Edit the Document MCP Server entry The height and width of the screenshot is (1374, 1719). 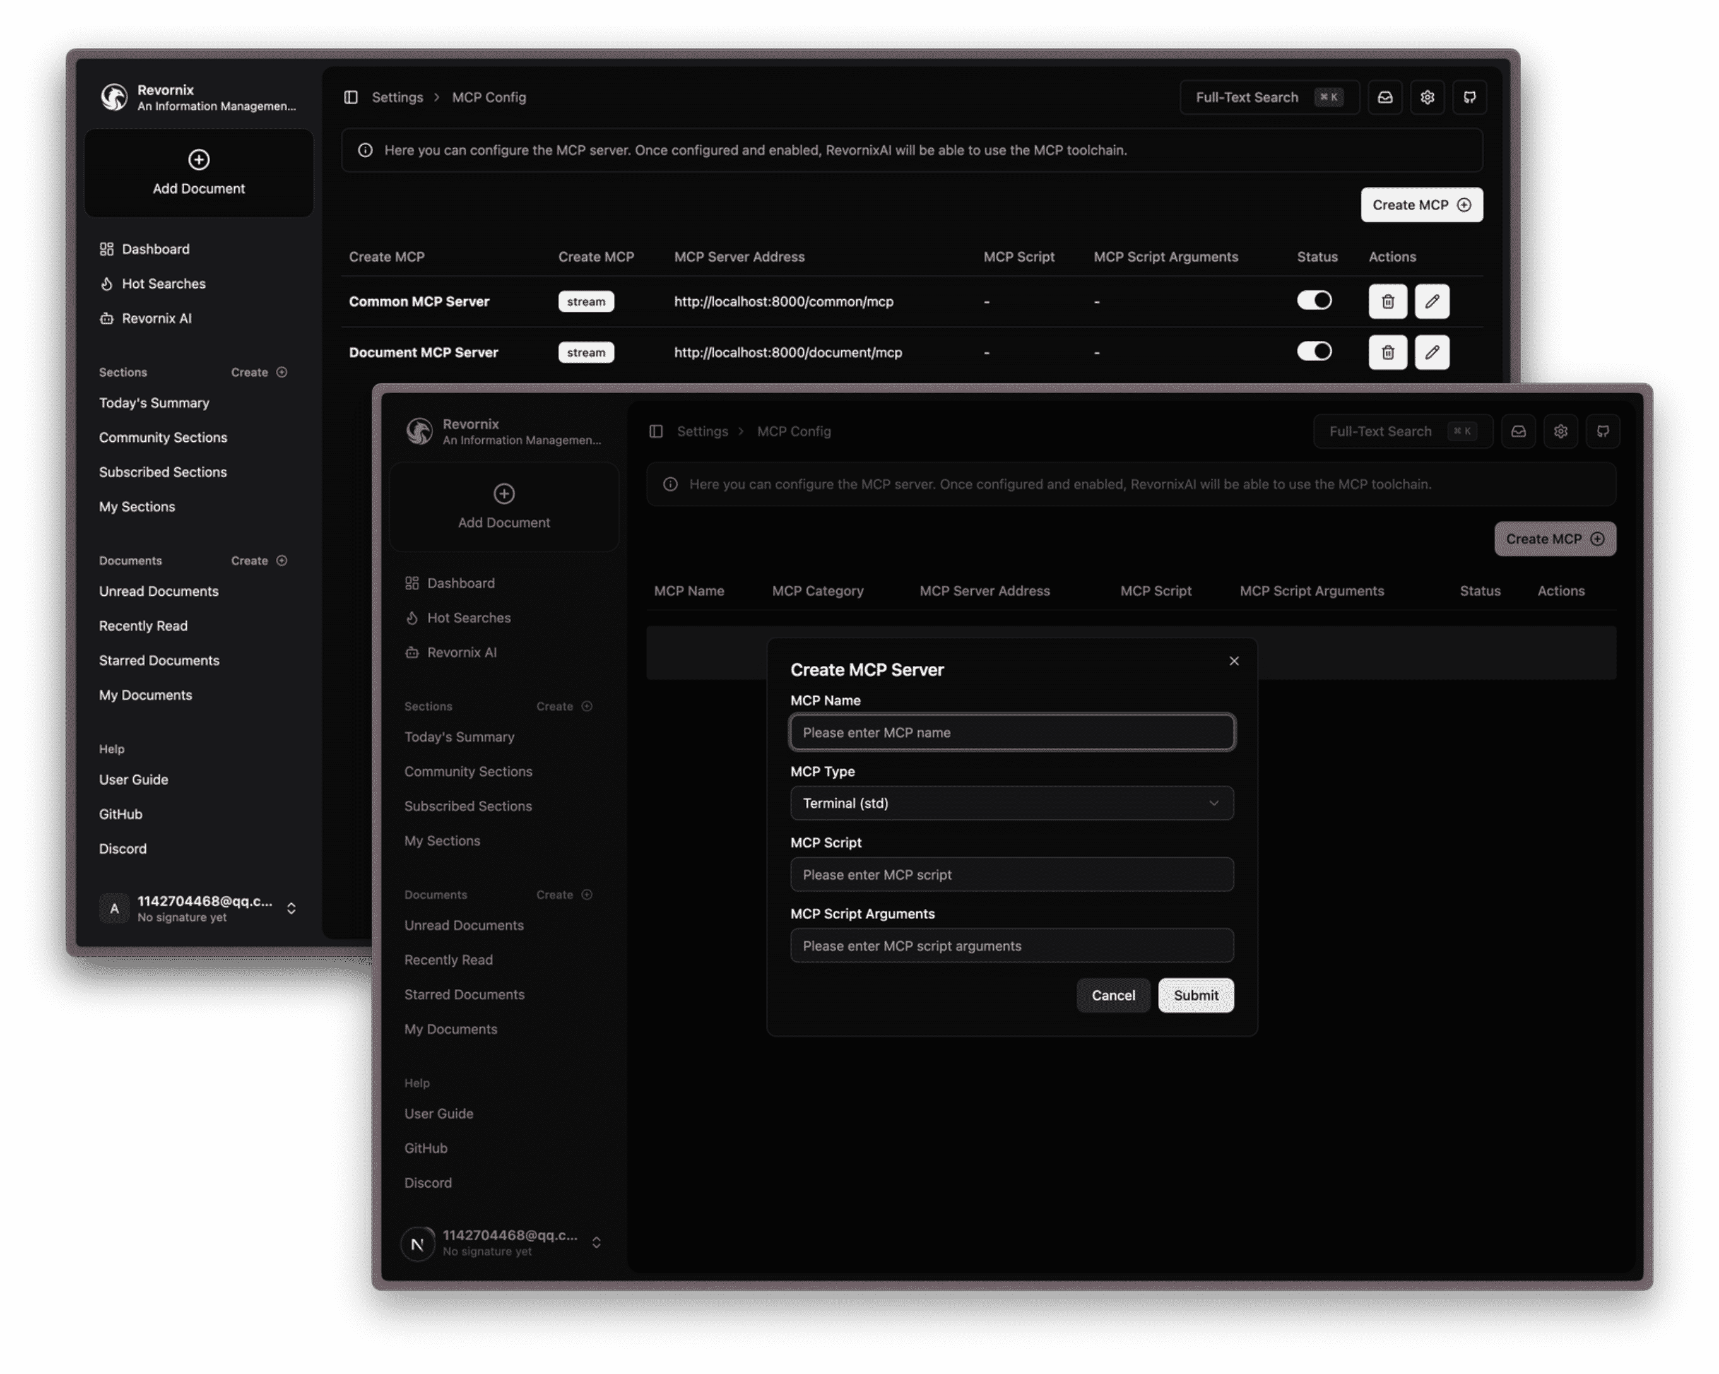click(x=1432, y=352)
